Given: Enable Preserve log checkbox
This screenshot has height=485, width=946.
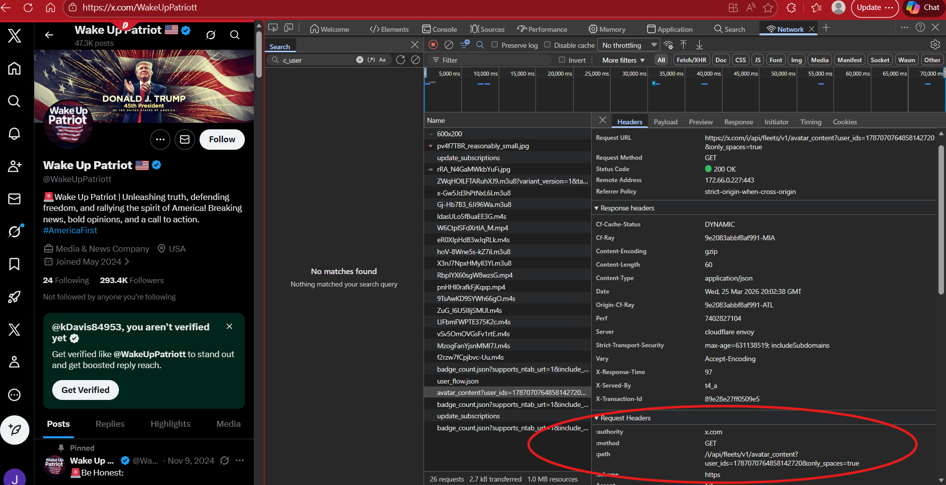Looking at the screenshot, I should 495,45.
